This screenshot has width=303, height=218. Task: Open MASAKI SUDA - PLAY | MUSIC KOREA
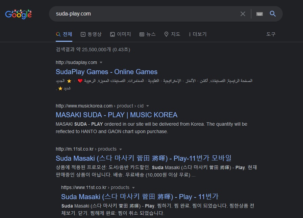117,115
